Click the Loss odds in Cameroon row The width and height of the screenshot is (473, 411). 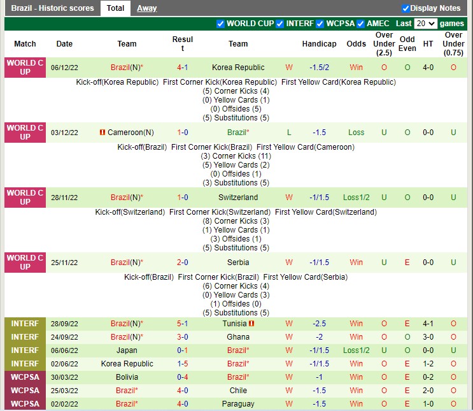point(357,133)
